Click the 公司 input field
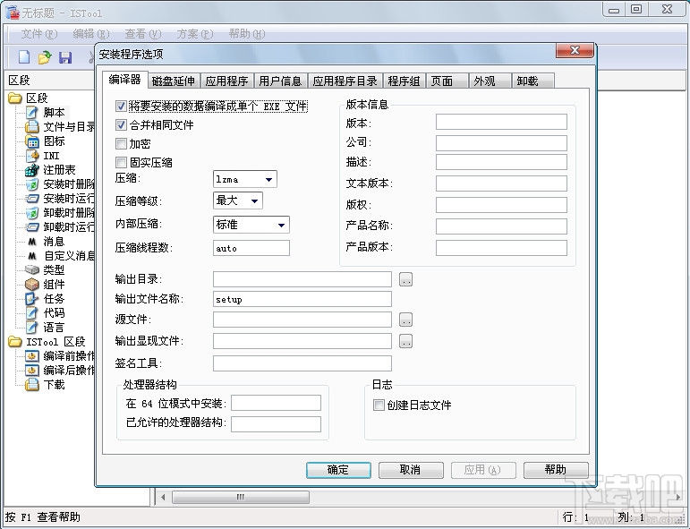Image resolution: width=690 pixels, height=529 pixels. (501, 142)
